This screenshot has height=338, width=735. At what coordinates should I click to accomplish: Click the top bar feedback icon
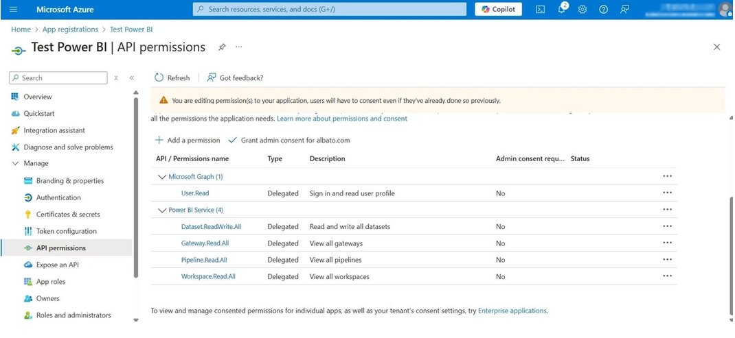(624, 10)
